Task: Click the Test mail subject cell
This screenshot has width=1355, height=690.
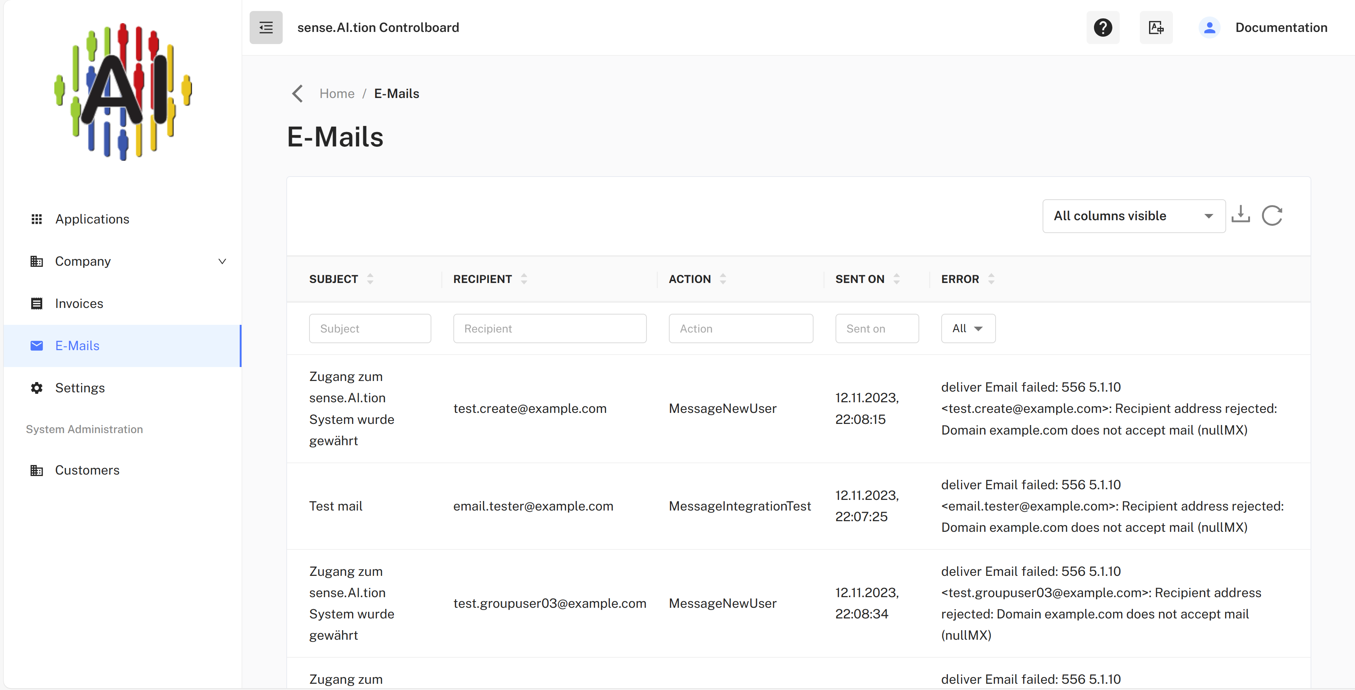Action: click(336, 506)
